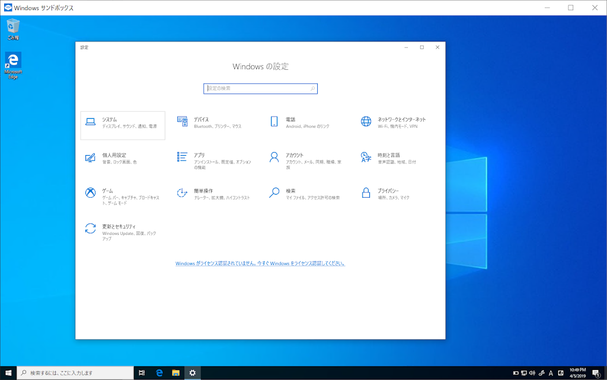This screenshot has width=607, height=380.
Task: Click the magnifier icon in the settings search box
Action: (312, 89)
